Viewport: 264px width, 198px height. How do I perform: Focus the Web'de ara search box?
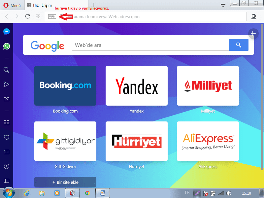(x=150, y=45)
